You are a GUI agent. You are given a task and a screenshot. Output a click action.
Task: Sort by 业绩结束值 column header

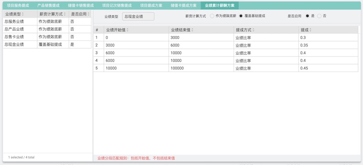(201, 30)
